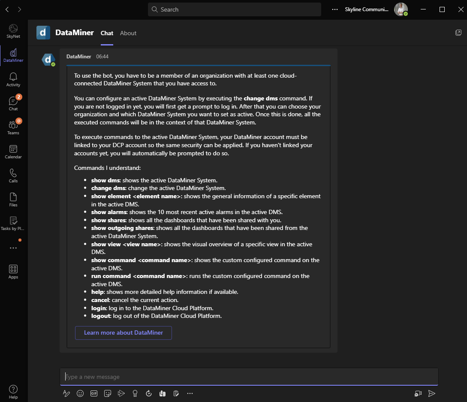
Task: Click the DataMiner app logo in header
Action: pyautogui.click(x=43, y=33)
